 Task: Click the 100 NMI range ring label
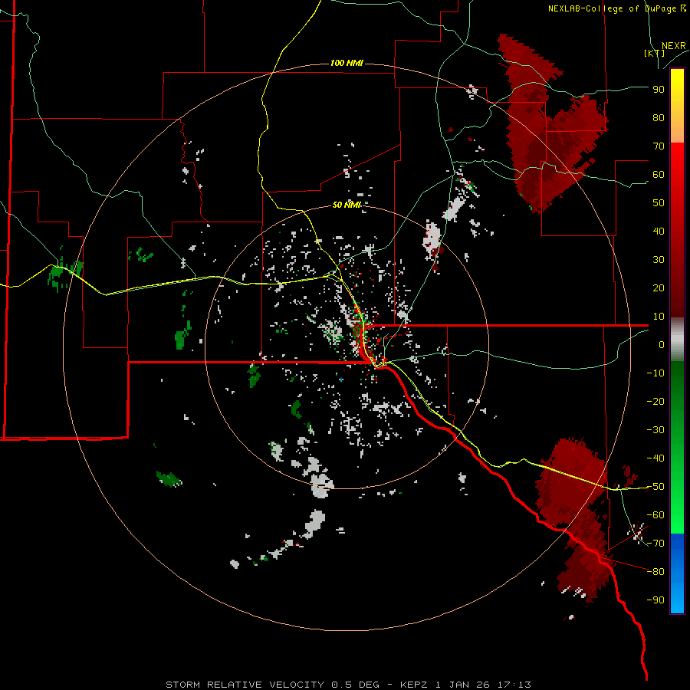point(347,63)
